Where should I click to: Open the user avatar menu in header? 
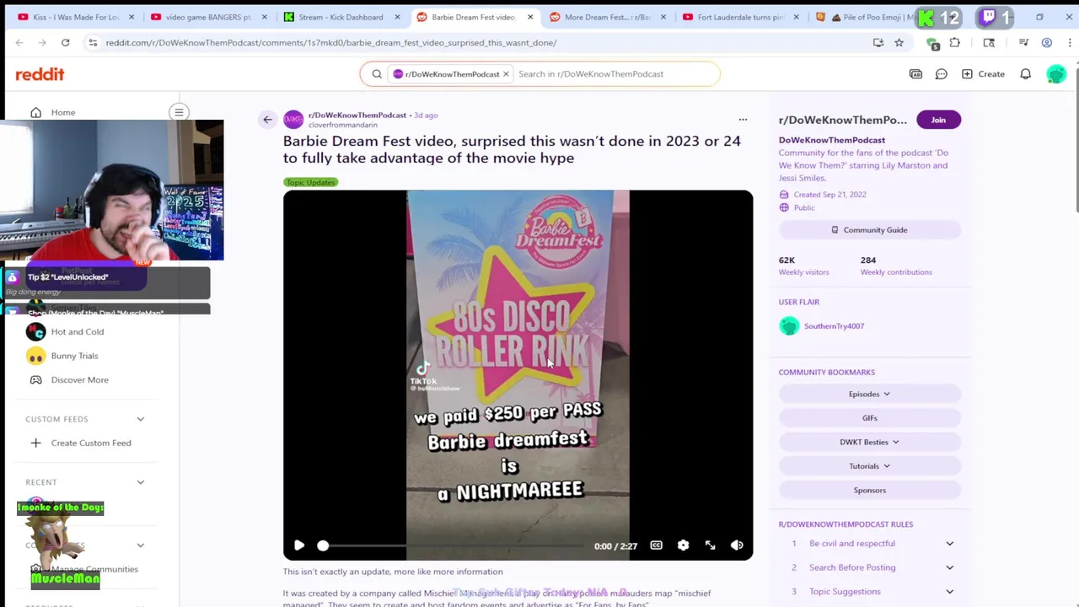pyautogui.click(x=1055, y=74)
